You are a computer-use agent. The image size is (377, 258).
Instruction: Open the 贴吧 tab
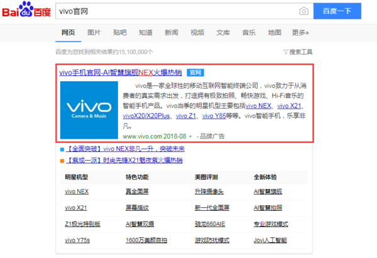click(120, 33)
